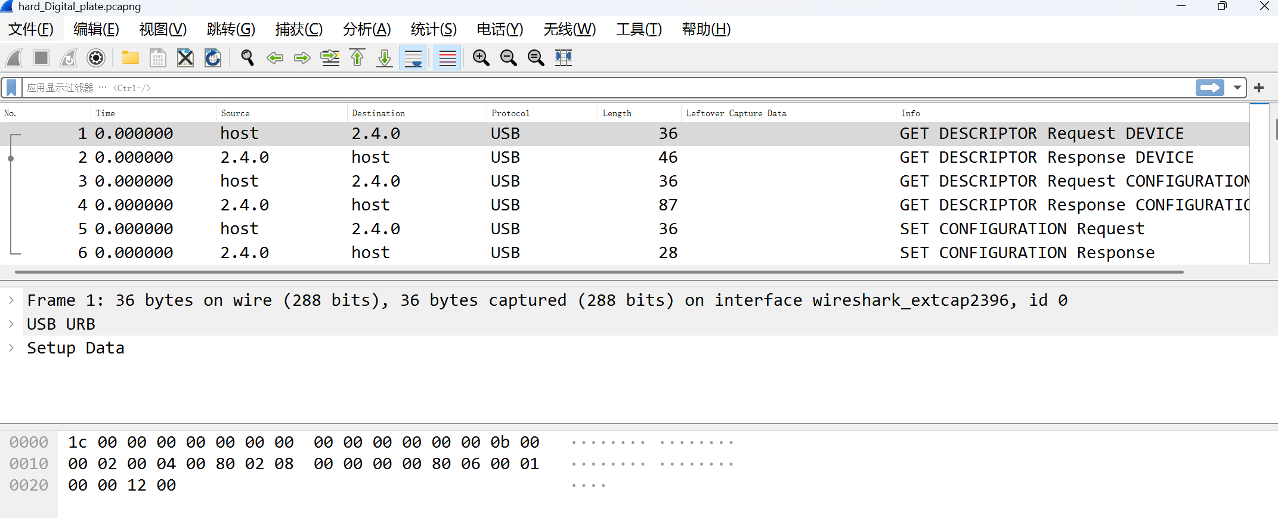The width and height of the screenshot is (1278, 518).
Task: Click packet list horizontal scrollbar
Action: (599, 272)
